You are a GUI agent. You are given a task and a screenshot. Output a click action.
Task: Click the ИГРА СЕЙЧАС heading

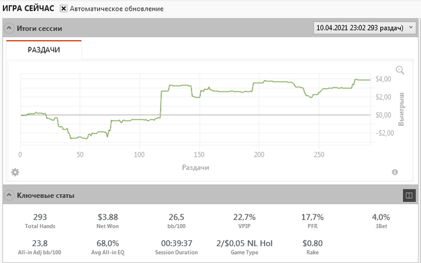click(x=28, y=9)
